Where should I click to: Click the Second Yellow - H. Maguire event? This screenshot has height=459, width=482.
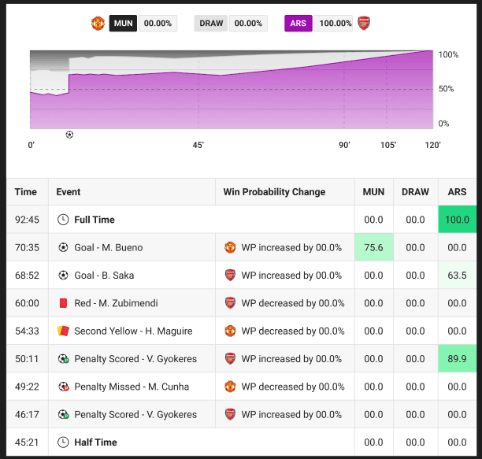[133, 331]
